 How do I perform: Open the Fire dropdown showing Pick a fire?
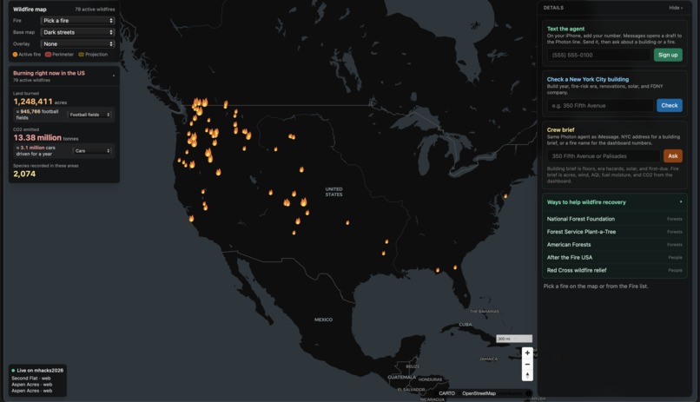pos(77,21)
